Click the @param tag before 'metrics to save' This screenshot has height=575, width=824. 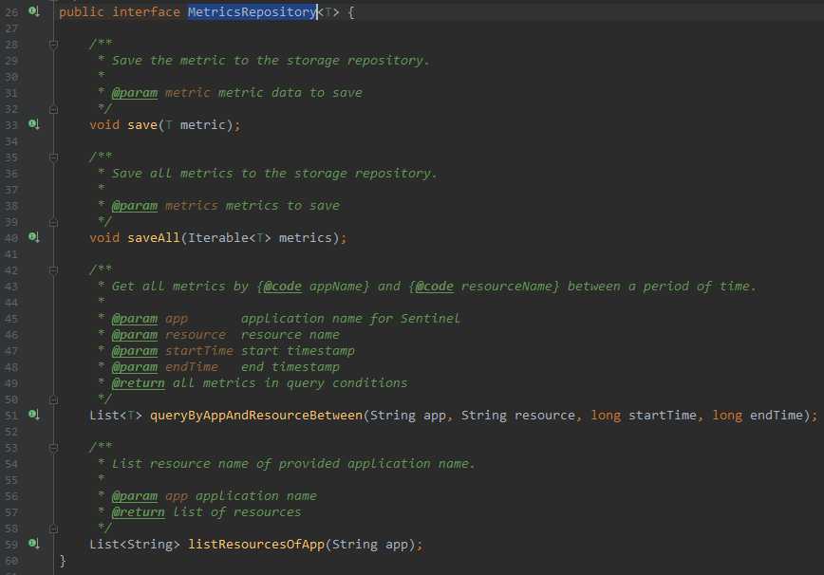click(x=135, y=206)
